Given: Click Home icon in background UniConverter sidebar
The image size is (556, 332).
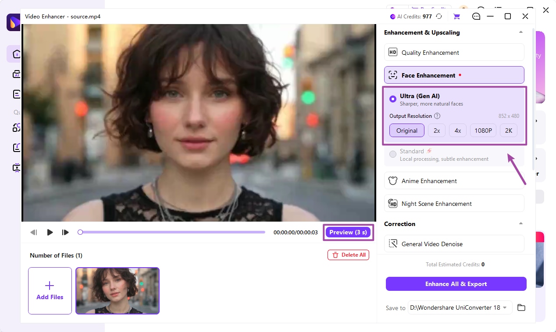Looking at the screenshot, I should tap(17, 54).
